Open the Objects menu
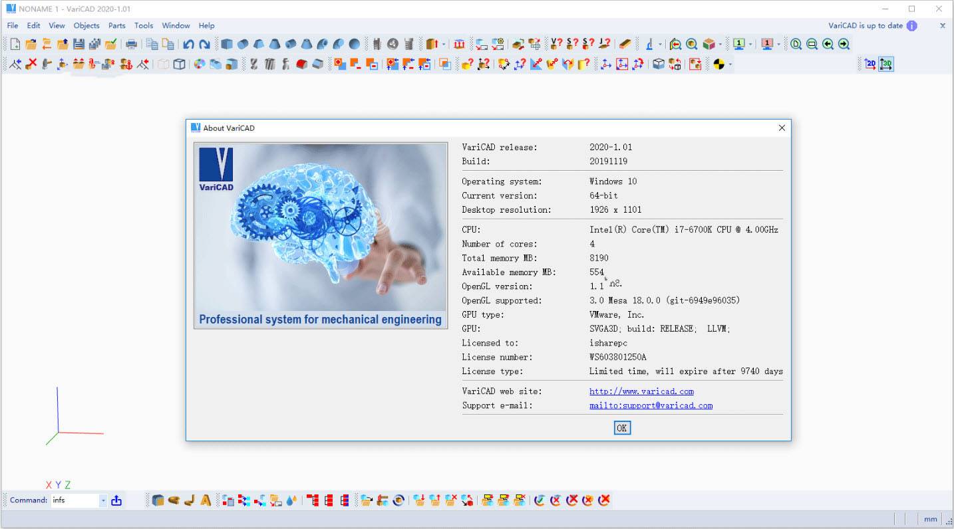The height and width of the screenshot is (529, 954). (86, 25)
